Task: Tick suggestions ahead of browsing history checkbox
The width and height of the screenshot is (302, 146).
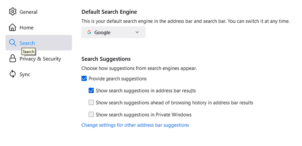Action: click(91, 102)
